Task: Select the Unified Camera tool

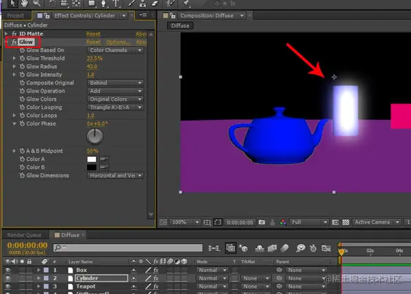Action: 64,3
